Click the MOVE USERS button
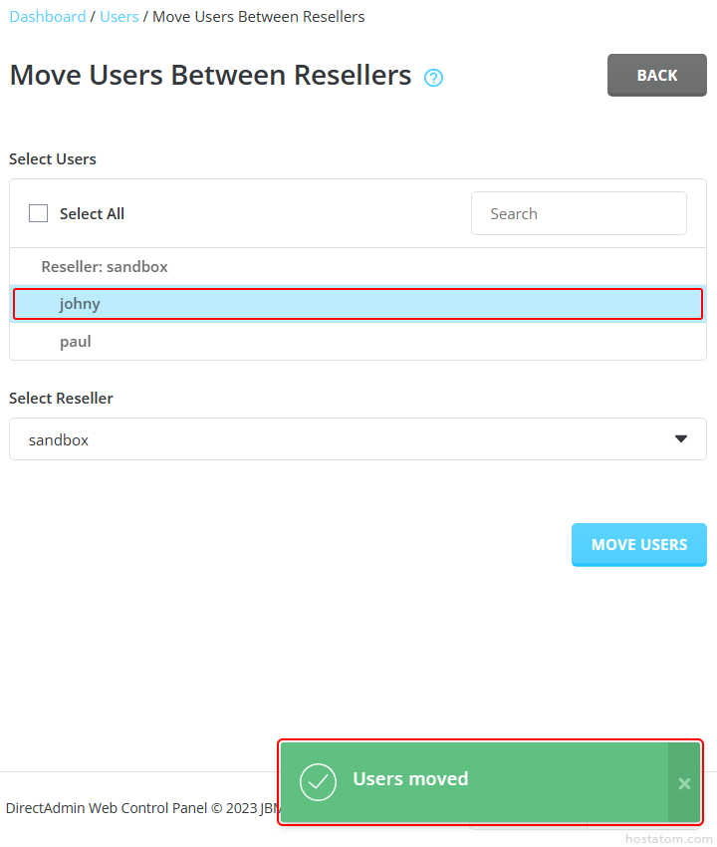Screen dimensions: 717x847 pyautogui.click(x=639, y=544)
